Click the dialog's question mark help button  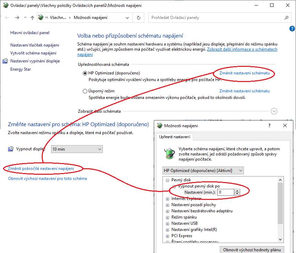(269, 125)
